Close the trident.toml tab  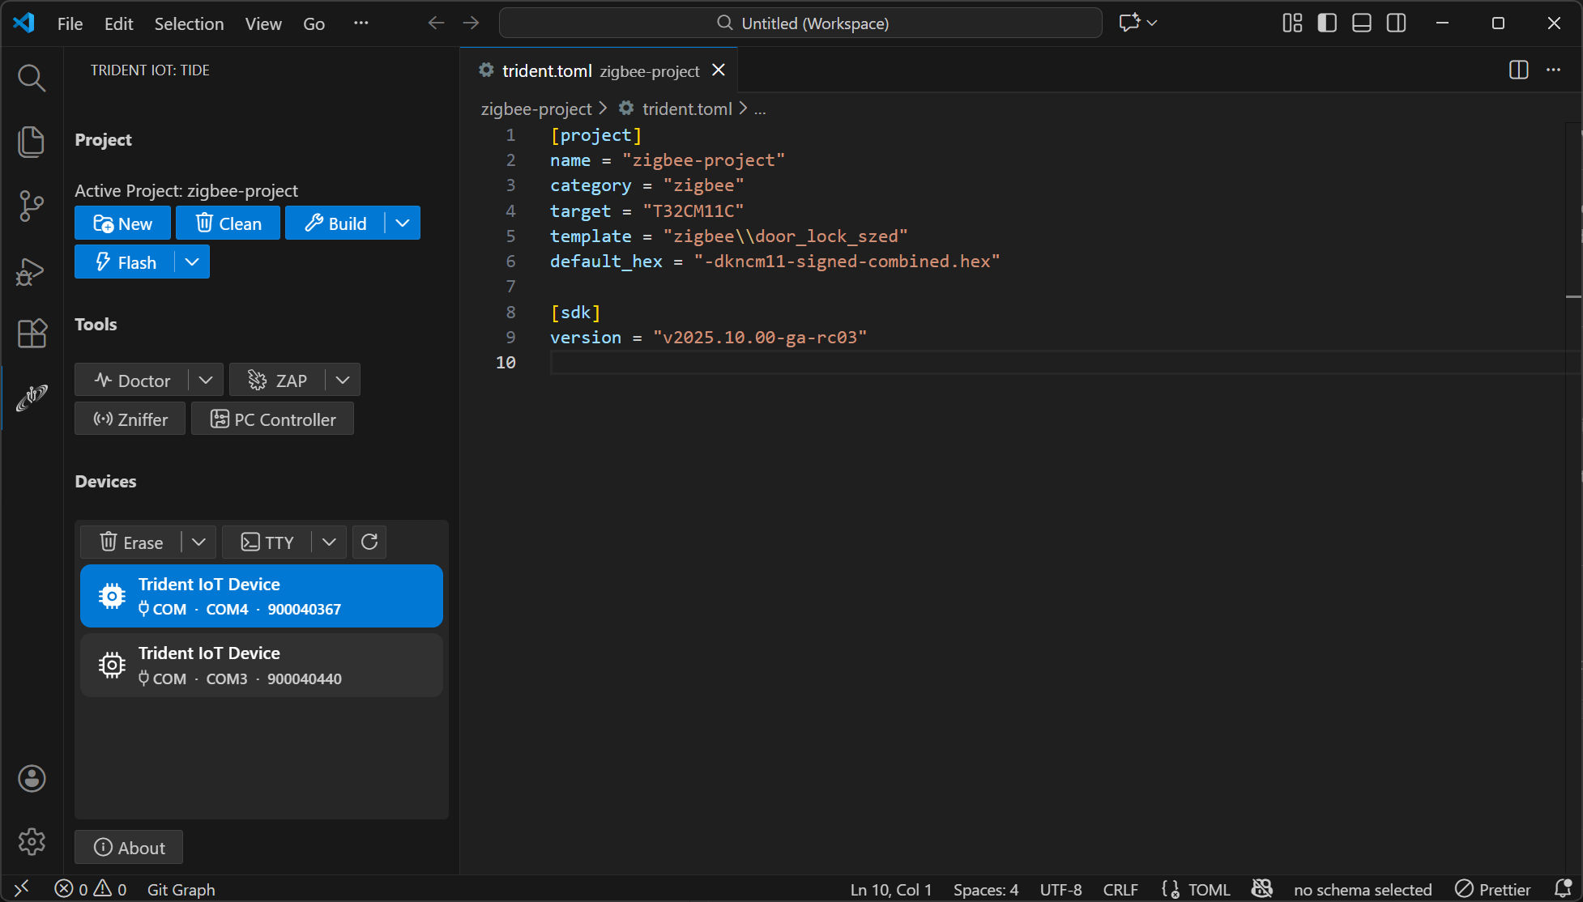click(x=718, y=70)
